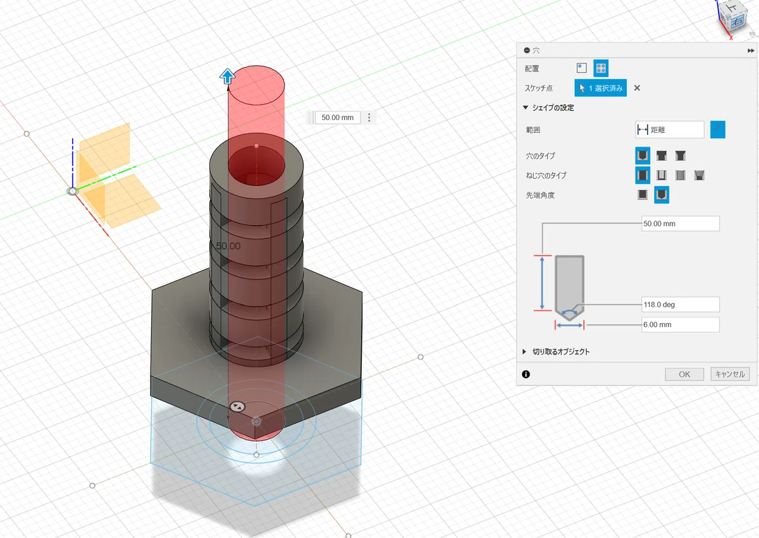The width and height of the screenshot is (759, 538).
Task: Edit the floating 50.00 mm canvas input
Action: (338, 118)
